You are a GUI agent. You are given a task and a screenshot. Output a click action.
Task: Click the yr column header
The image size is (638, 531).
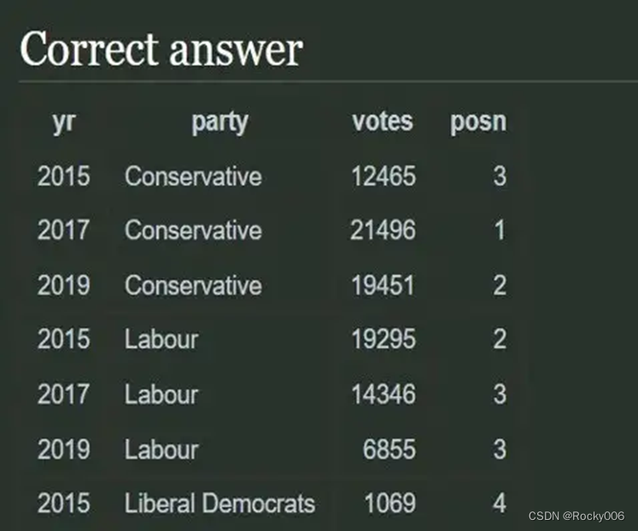click(x=64, y=121)
